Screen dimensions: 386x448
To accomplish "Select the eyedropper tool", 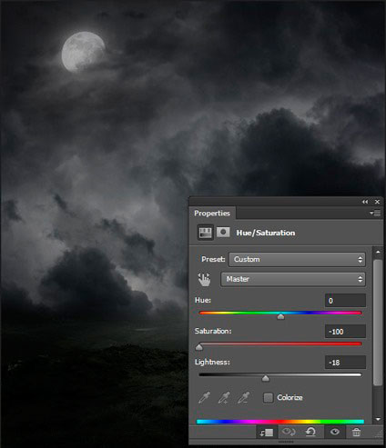I will (204, 397).
